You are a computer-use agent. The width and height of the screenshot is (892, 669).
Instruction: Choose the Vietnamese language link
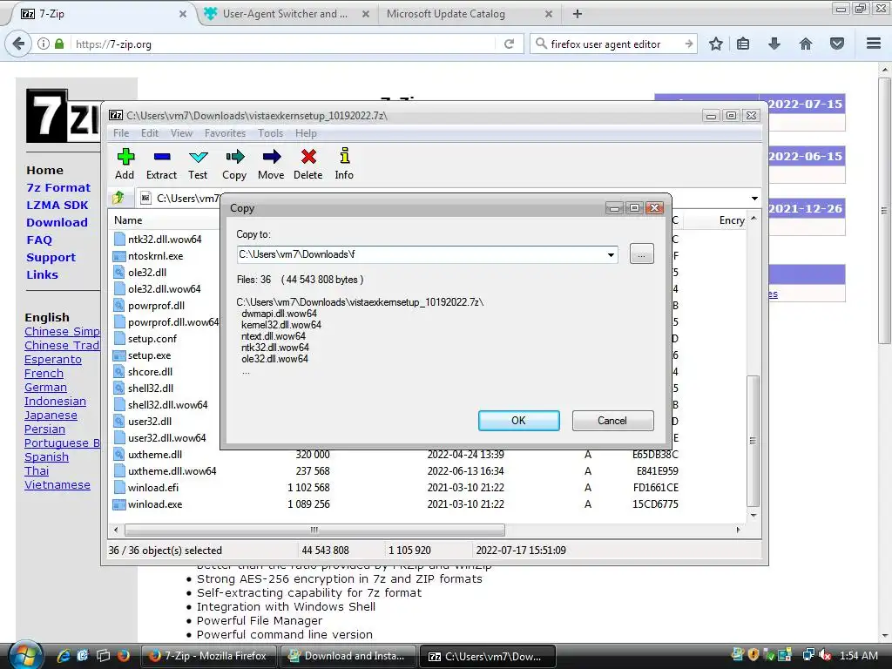point(57,485)
